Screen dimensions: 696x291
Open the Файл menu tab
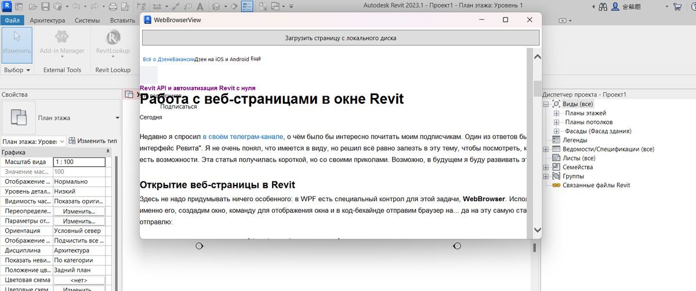pyautogui.click(x=12, y=20)
